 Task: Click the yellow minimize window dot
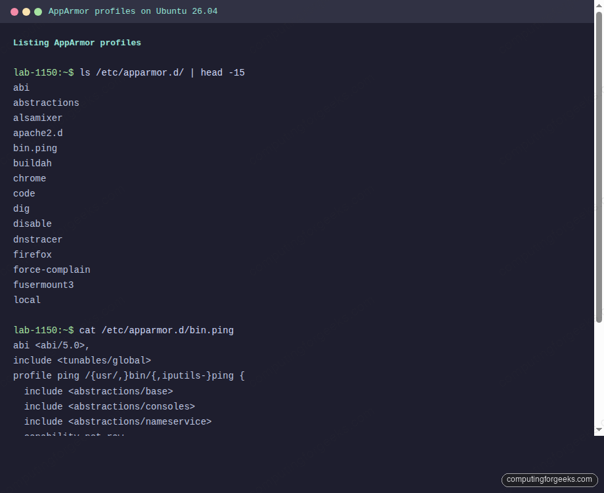pyautogui.click(x=26, y=11)
